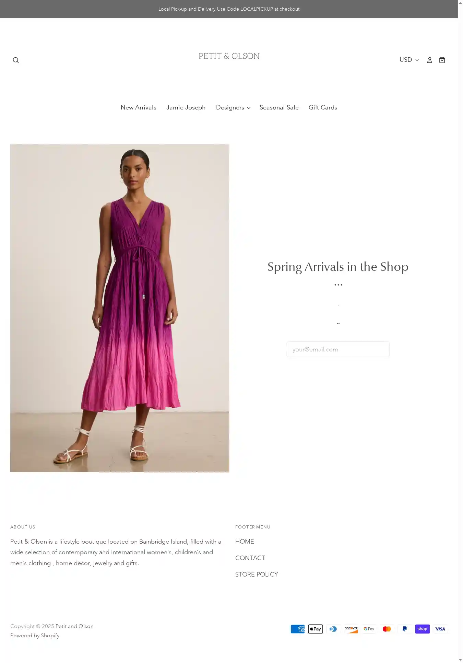Click the Shop Pay payment icon
Viewport: 463px width, 663px height.
423,629
